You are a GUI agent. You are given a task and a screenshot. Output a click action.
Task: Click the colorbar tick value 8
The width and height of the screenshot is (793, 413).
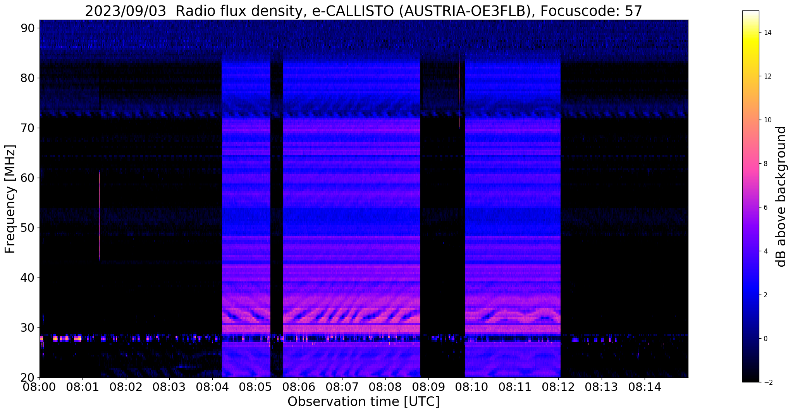tap(765, 164)
